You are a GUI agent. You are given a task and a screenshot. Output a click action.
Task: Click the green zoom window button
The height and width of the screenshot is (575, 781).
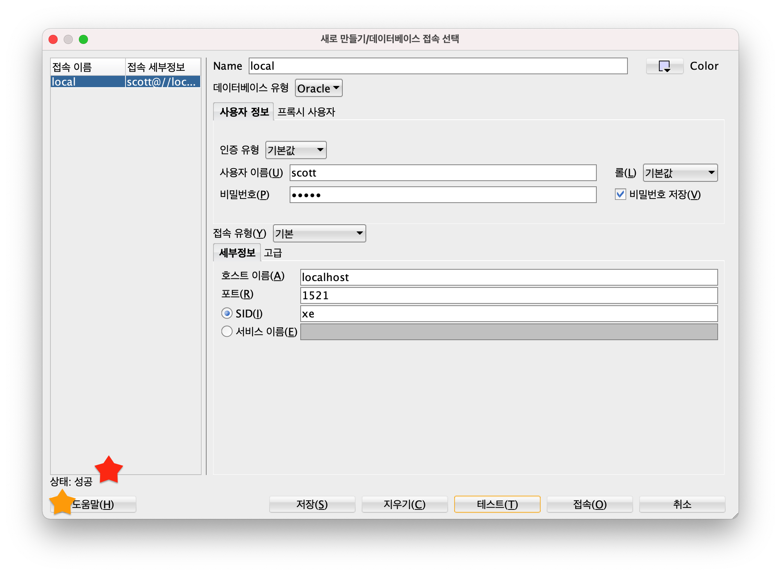click(x=83, y=39)
